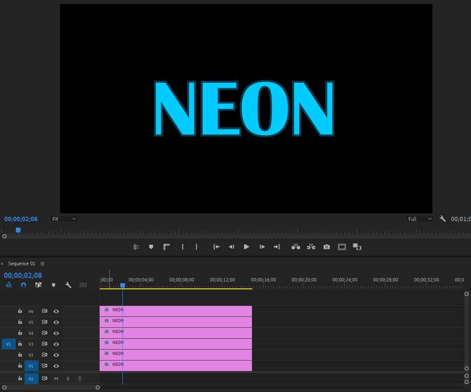This screenshot has height=392, width=471.
Task: Click the captions CC button in timeline
Action: 83,285
